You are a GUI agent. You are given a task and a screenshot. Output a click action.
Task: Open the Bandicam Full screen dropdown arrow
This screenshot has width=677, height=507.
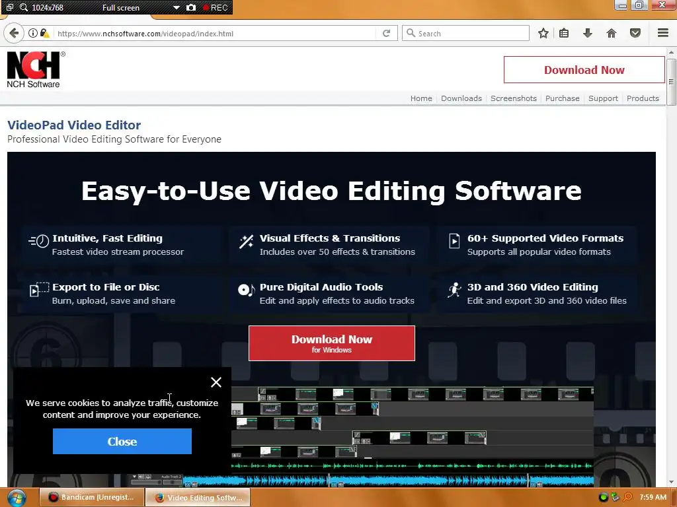pyautogui.click(x=176, y=8)
